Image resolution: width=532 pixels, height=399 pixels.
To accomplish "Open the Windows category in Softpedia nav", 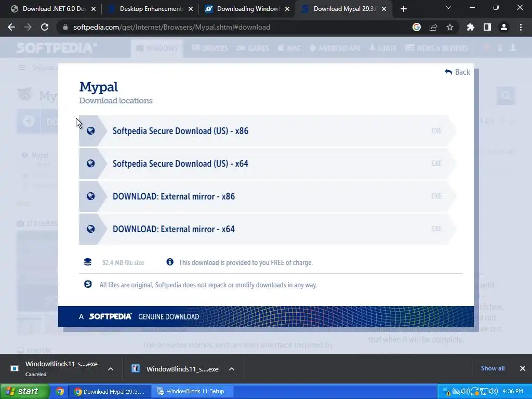I will click(157, 48).
